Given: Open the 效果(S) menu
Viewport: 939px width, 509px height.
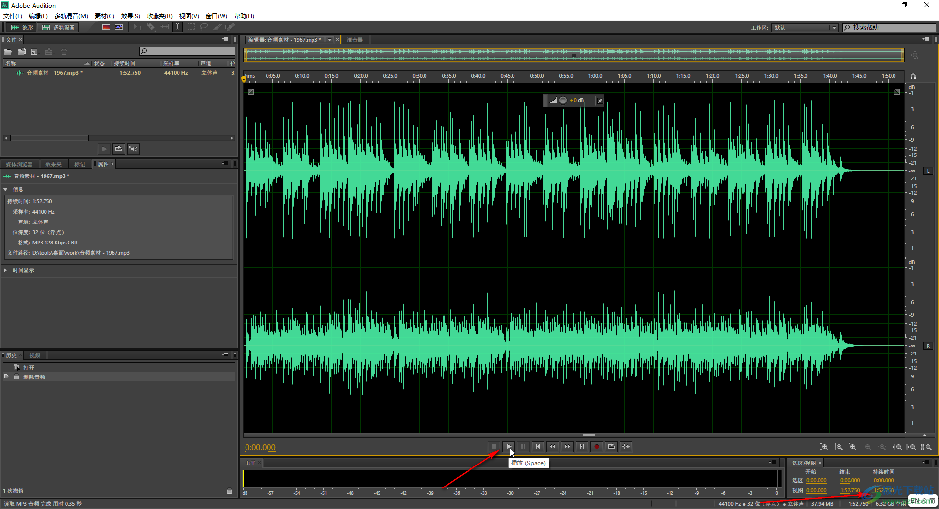Looking at the screenshot, I should (x=131, y=16).
